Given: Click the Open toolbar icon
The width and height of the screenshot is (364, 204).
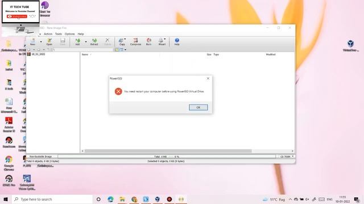Looking at the screenshot, I should click(x=49, y=42).
